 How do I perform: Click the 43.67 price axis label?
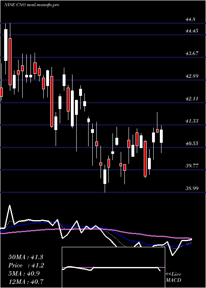tap(192, 53)
